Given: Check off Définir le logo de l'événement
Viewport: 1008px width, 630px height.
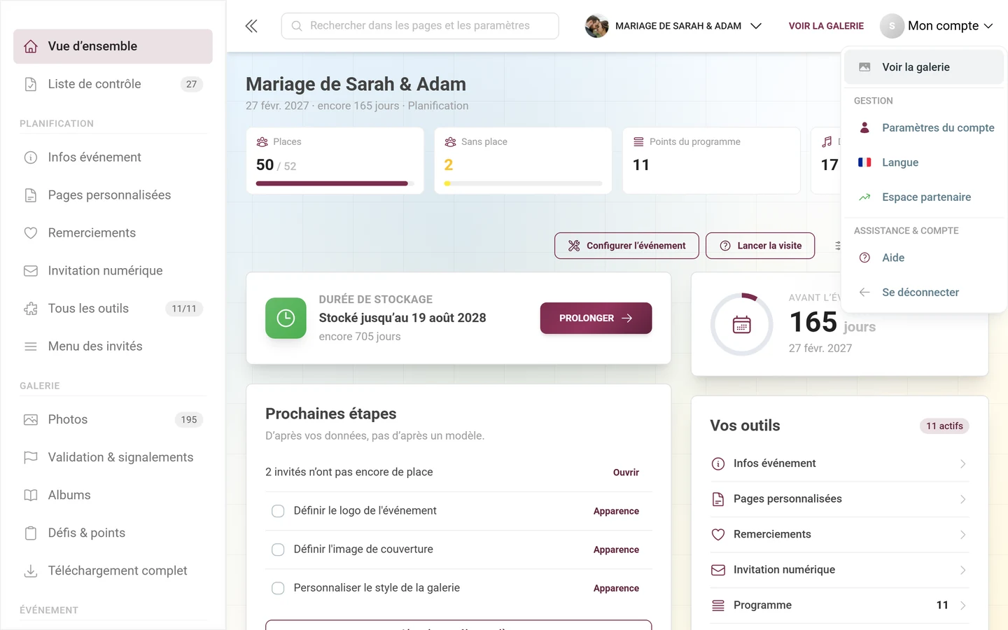Looking at the screenshot, I should click(x=278, y=511).
